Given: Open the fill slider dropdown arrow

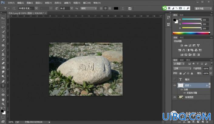Looking at the screenshot, I should (211, 73).
